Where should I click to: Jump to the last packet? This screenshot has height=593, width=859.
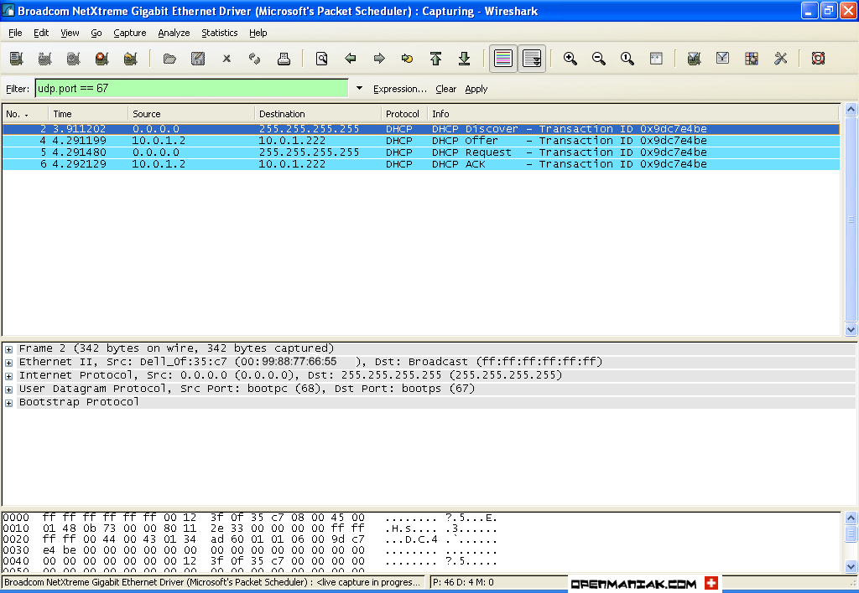click(465, 59)
